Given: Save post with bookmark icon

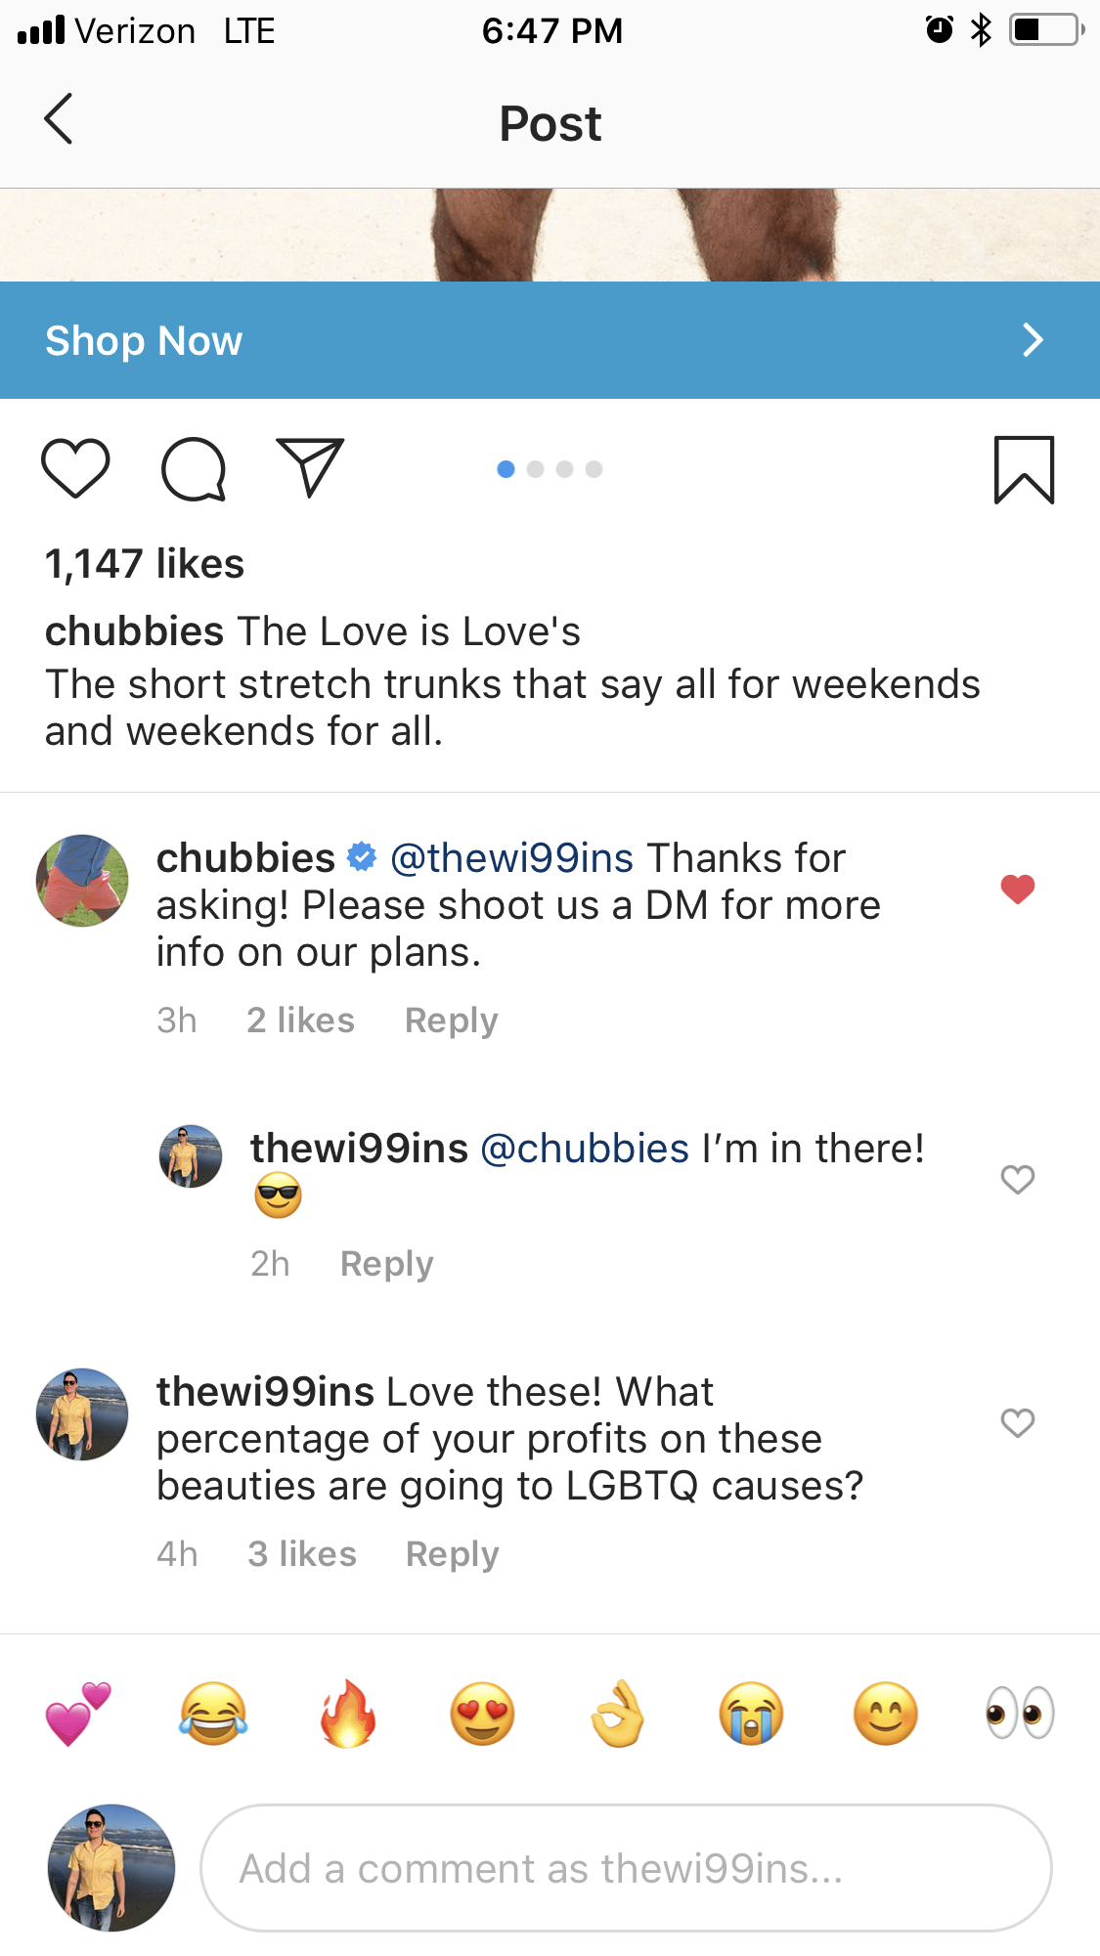Looking at the screenshot, I should tap(1024, 470).
